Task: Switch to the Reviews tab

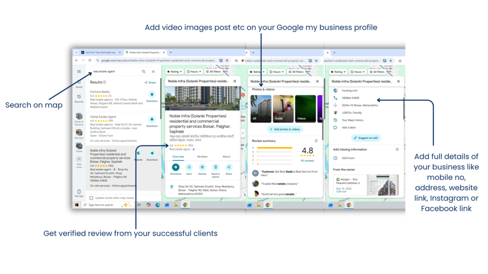Action: (x=202, y=157)
